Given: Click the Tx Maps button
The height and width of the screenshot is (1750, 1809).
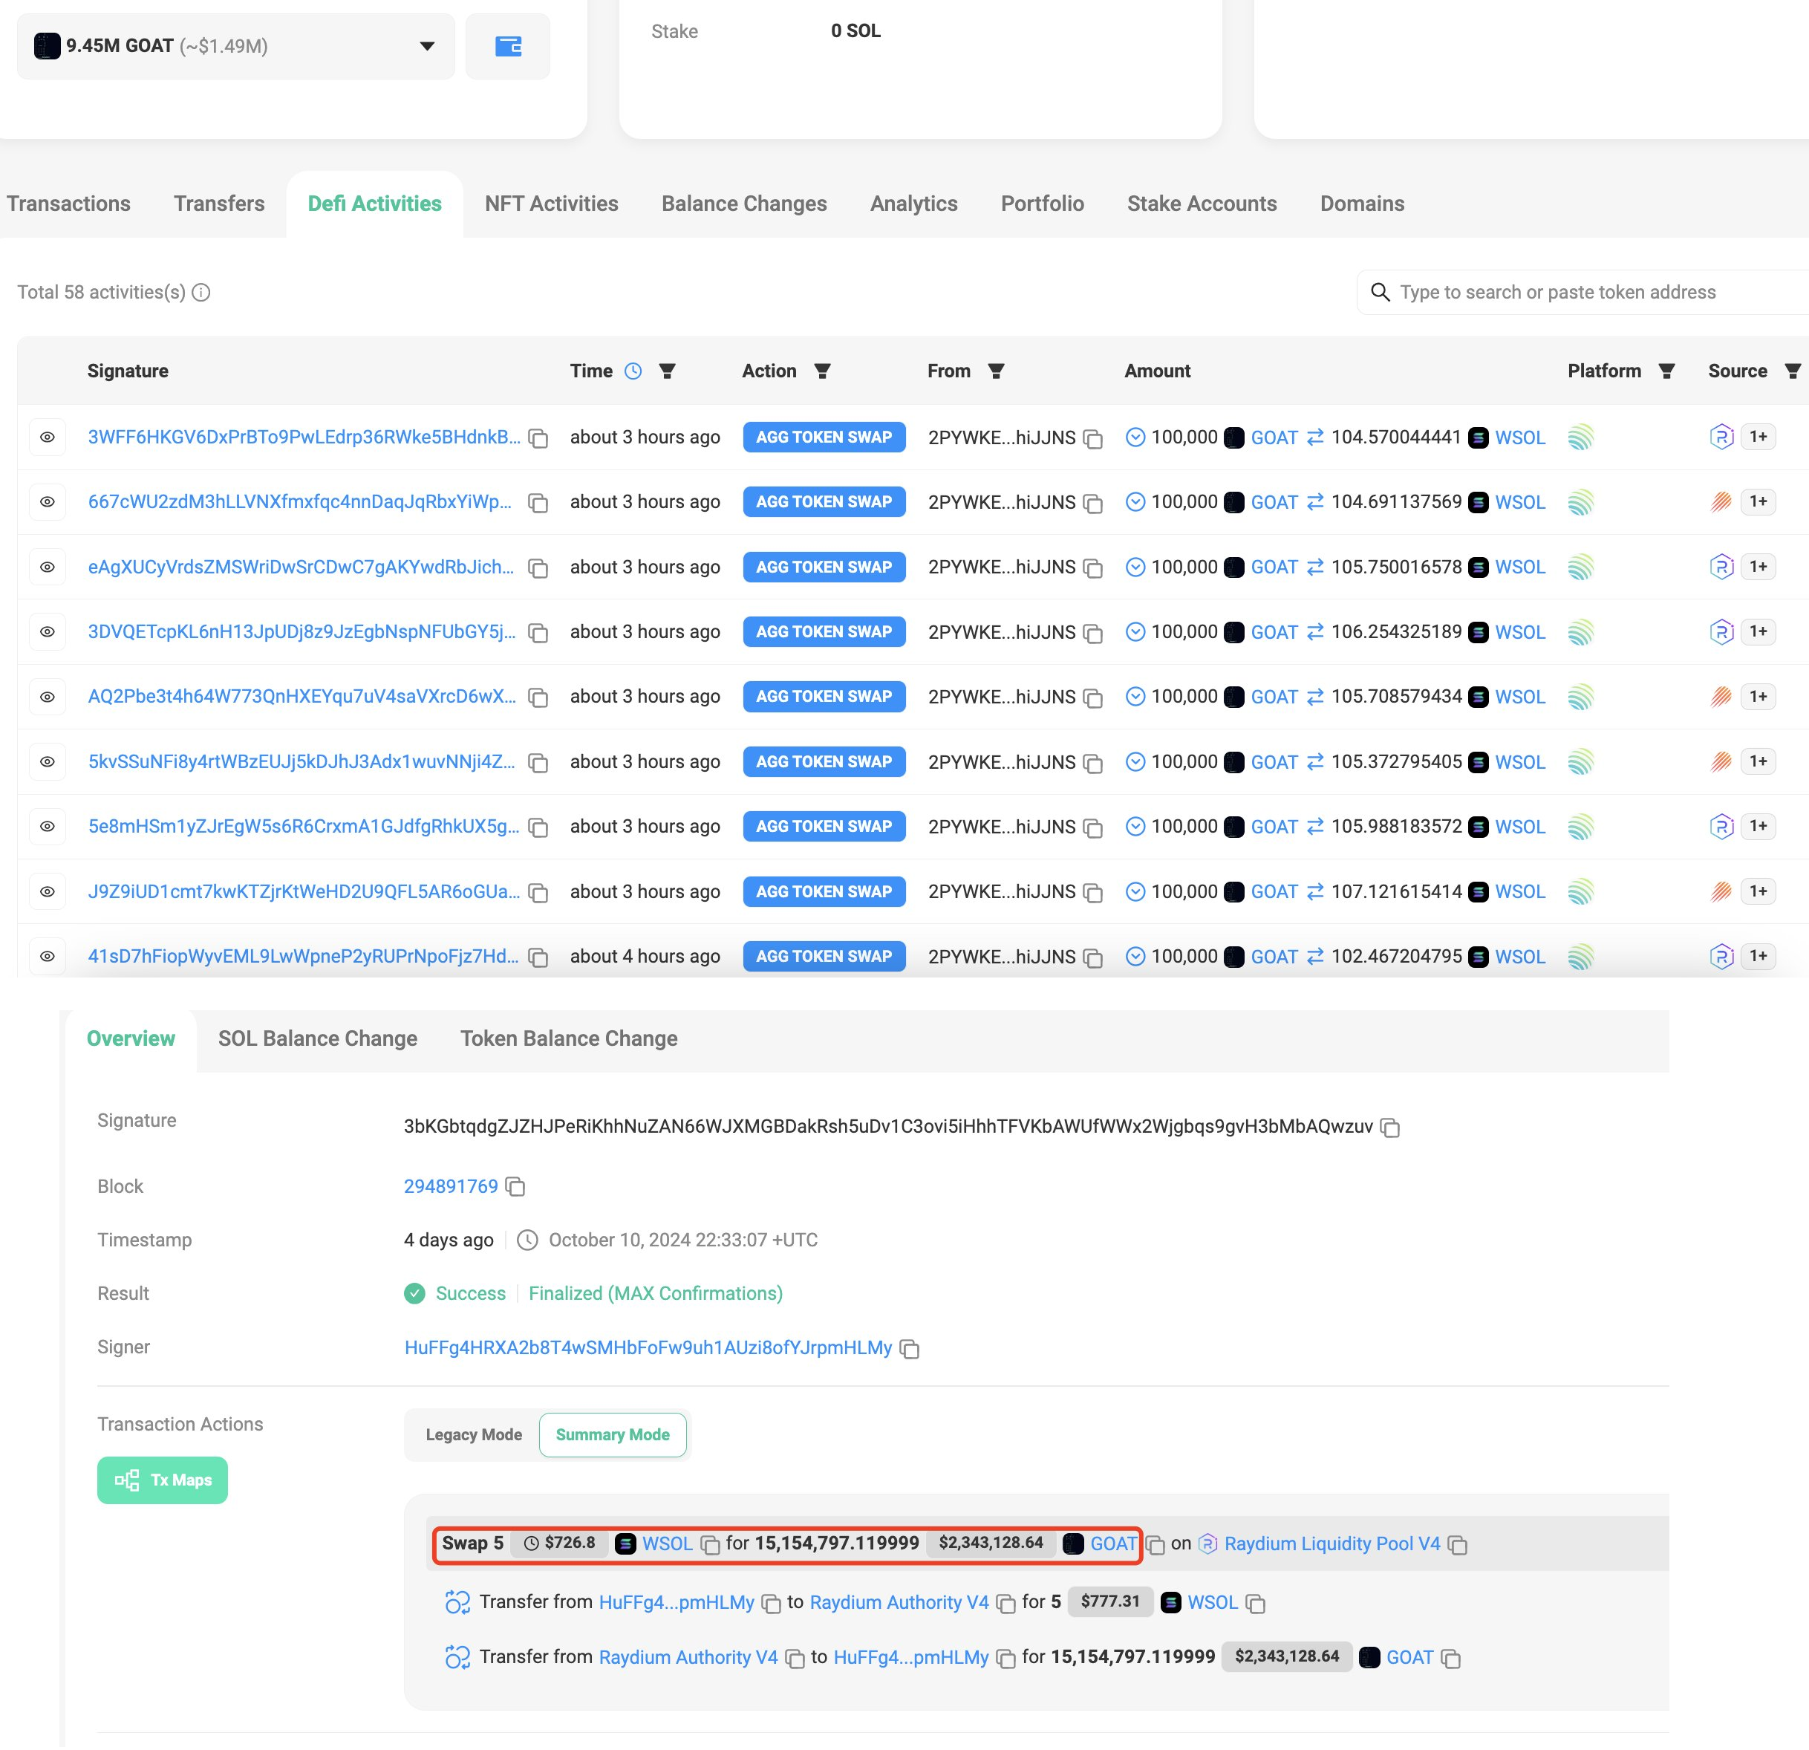Looking at the screenshot, I should point(163,1480).
